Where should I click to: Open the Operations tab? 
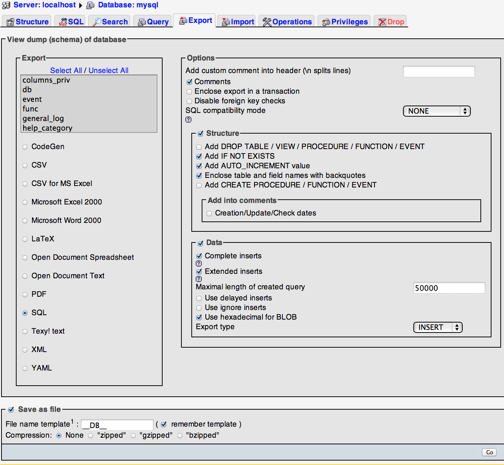tap(287, 22)
